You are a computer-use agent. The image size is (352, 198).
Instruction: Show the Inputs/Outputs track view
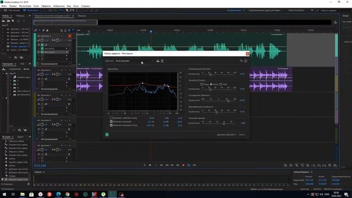(36, 30)
